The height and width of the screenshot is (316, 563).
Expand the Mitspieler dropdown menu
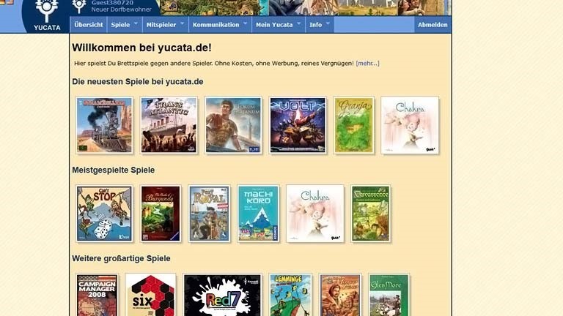tap(165, 25)
